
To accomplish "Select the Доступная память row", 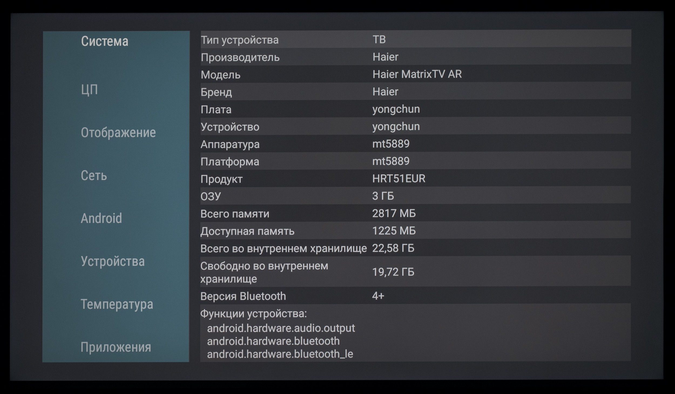I will click(415, 231).
